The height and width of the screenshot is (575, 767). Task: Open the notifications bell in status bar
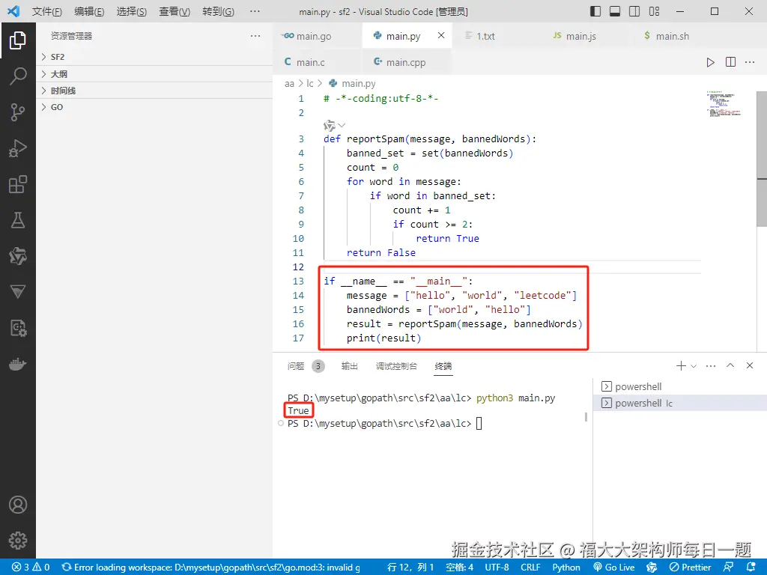[752, 568]
